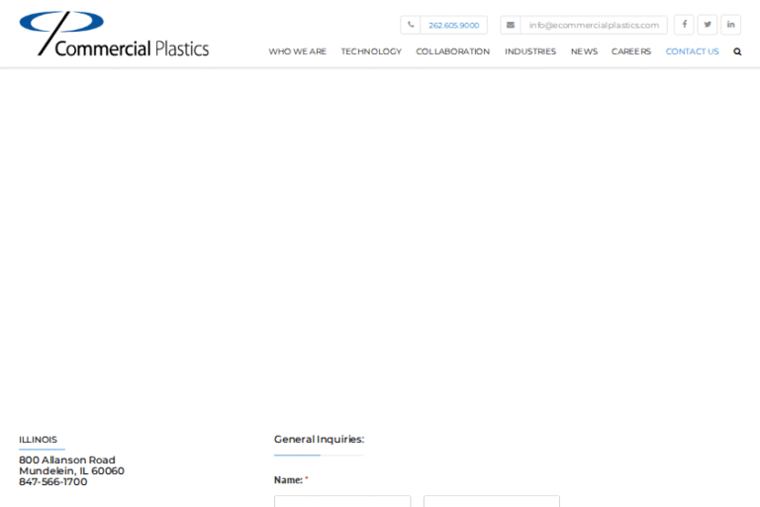
Task: Click the second Name input field
Action: [x=492, y=501]
